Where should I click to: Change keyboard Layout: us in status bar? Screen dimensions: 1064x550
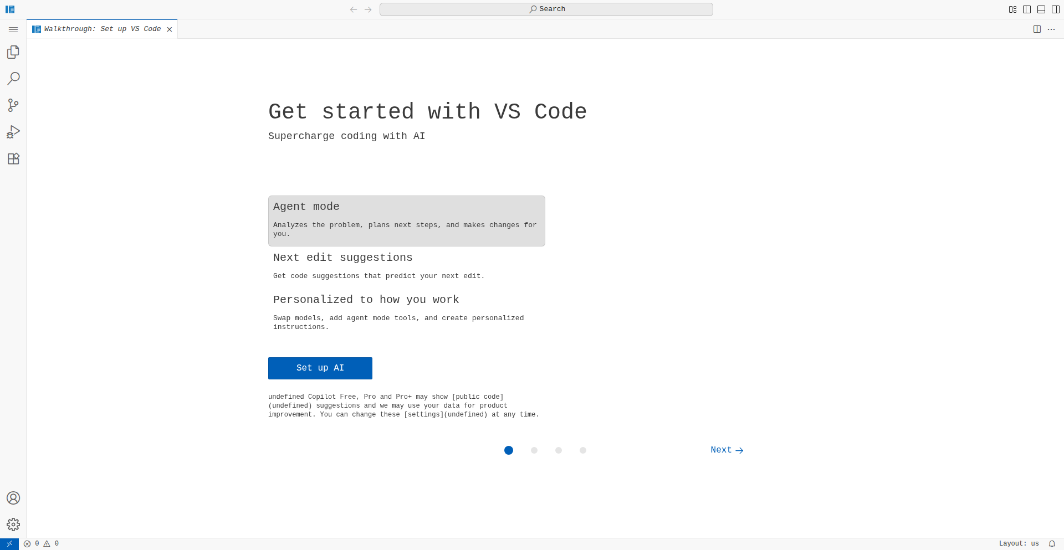[1019, 544]
